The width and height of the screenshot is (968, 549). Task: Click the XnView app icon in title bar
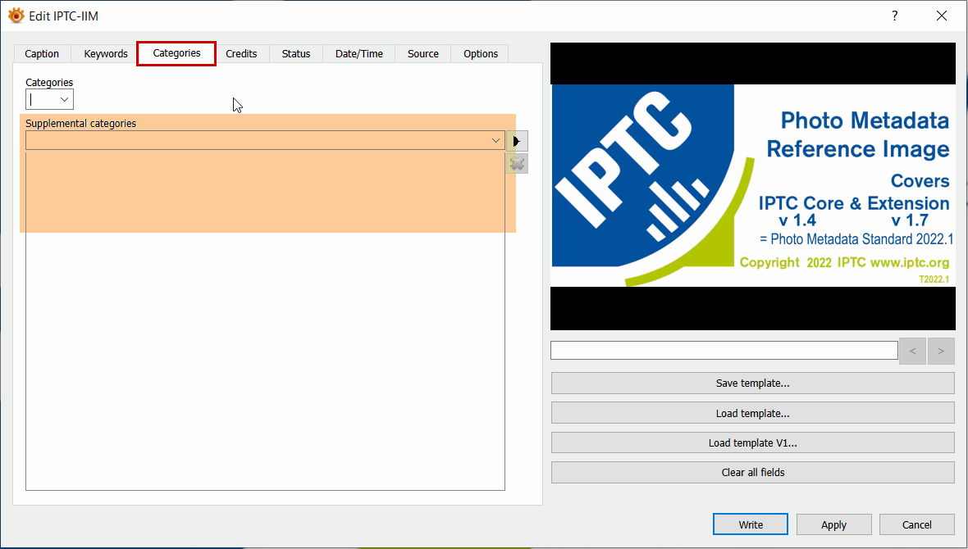click(x=16, y=16)
